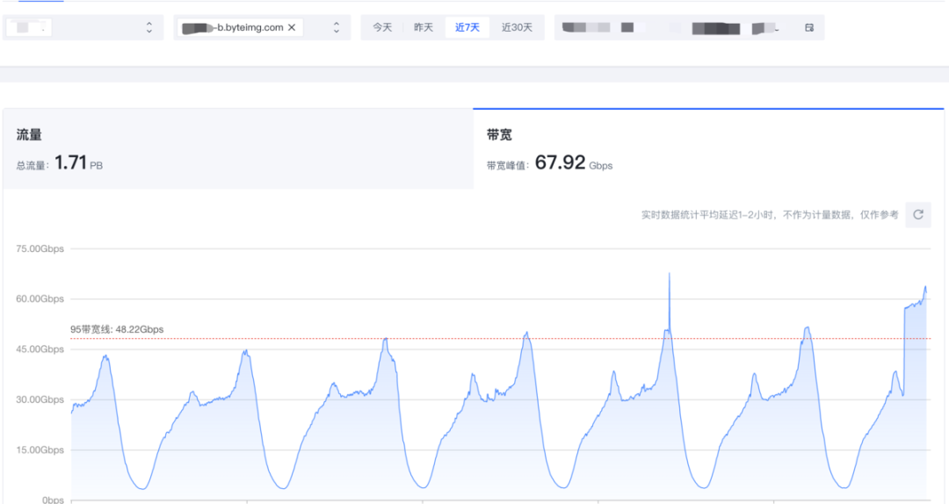Screen dimensions: 949x504
Task: Click the 总流量 1.71 PB value
Action: click(x=79, y=162)
